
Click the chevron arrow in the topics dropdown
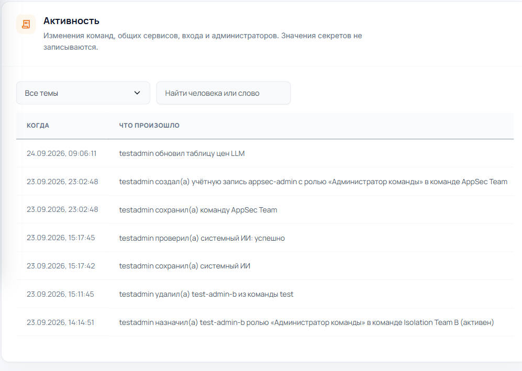137,93
